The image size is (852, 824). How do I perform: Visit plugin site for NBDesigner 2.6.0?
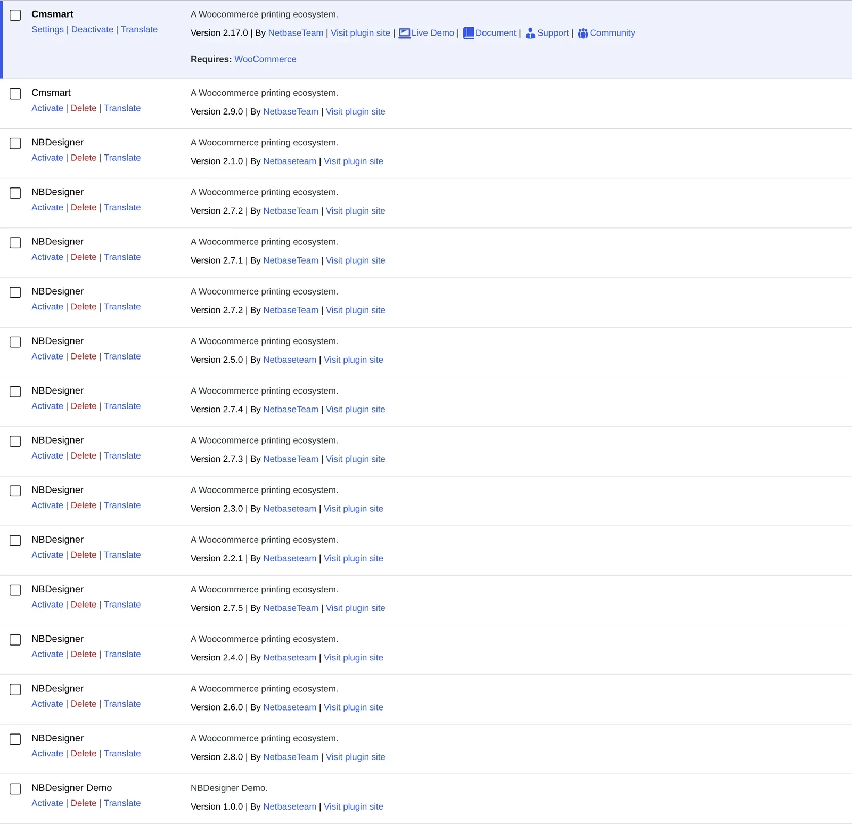pyautogui.click(x=354, y=707)
